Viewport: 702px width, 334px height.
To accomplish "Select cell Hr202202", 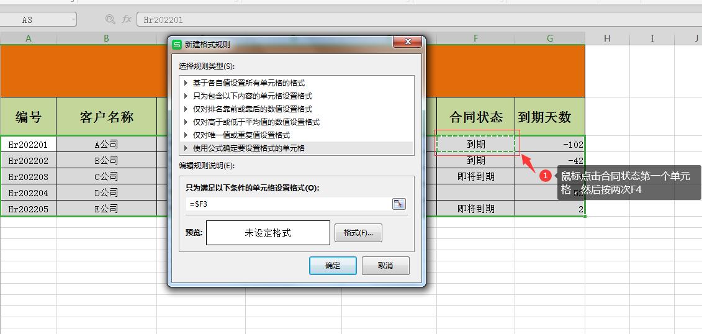I will [28, 160].
